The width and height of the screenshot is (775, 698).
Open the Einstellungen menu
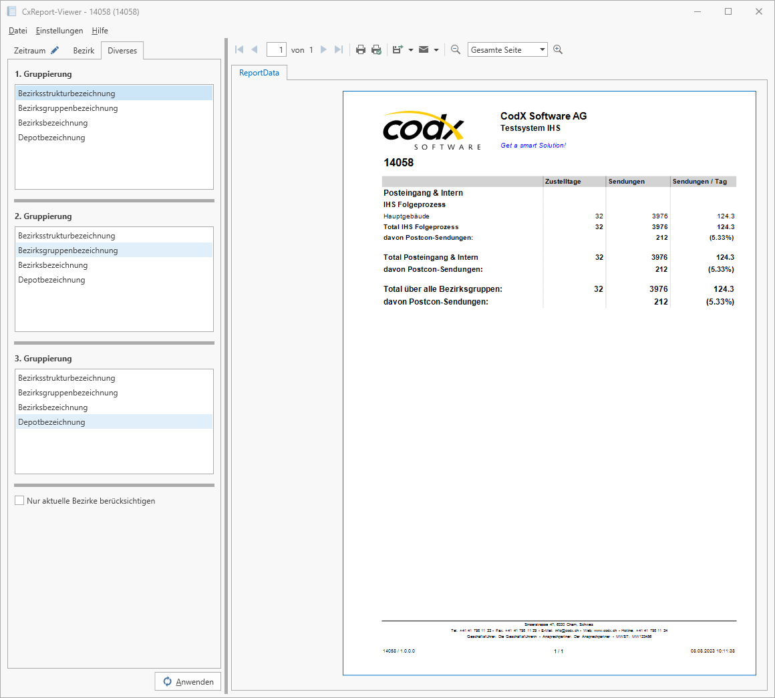click(59, 31)
